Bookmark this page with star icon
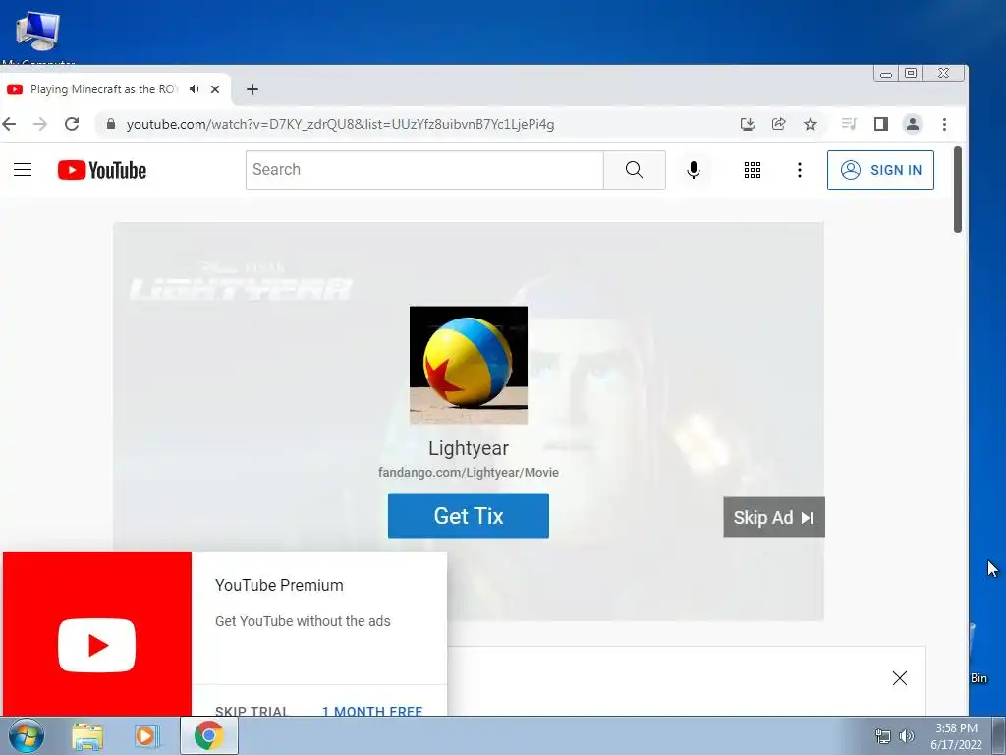The image size is (1006, 755). point(810,124)
